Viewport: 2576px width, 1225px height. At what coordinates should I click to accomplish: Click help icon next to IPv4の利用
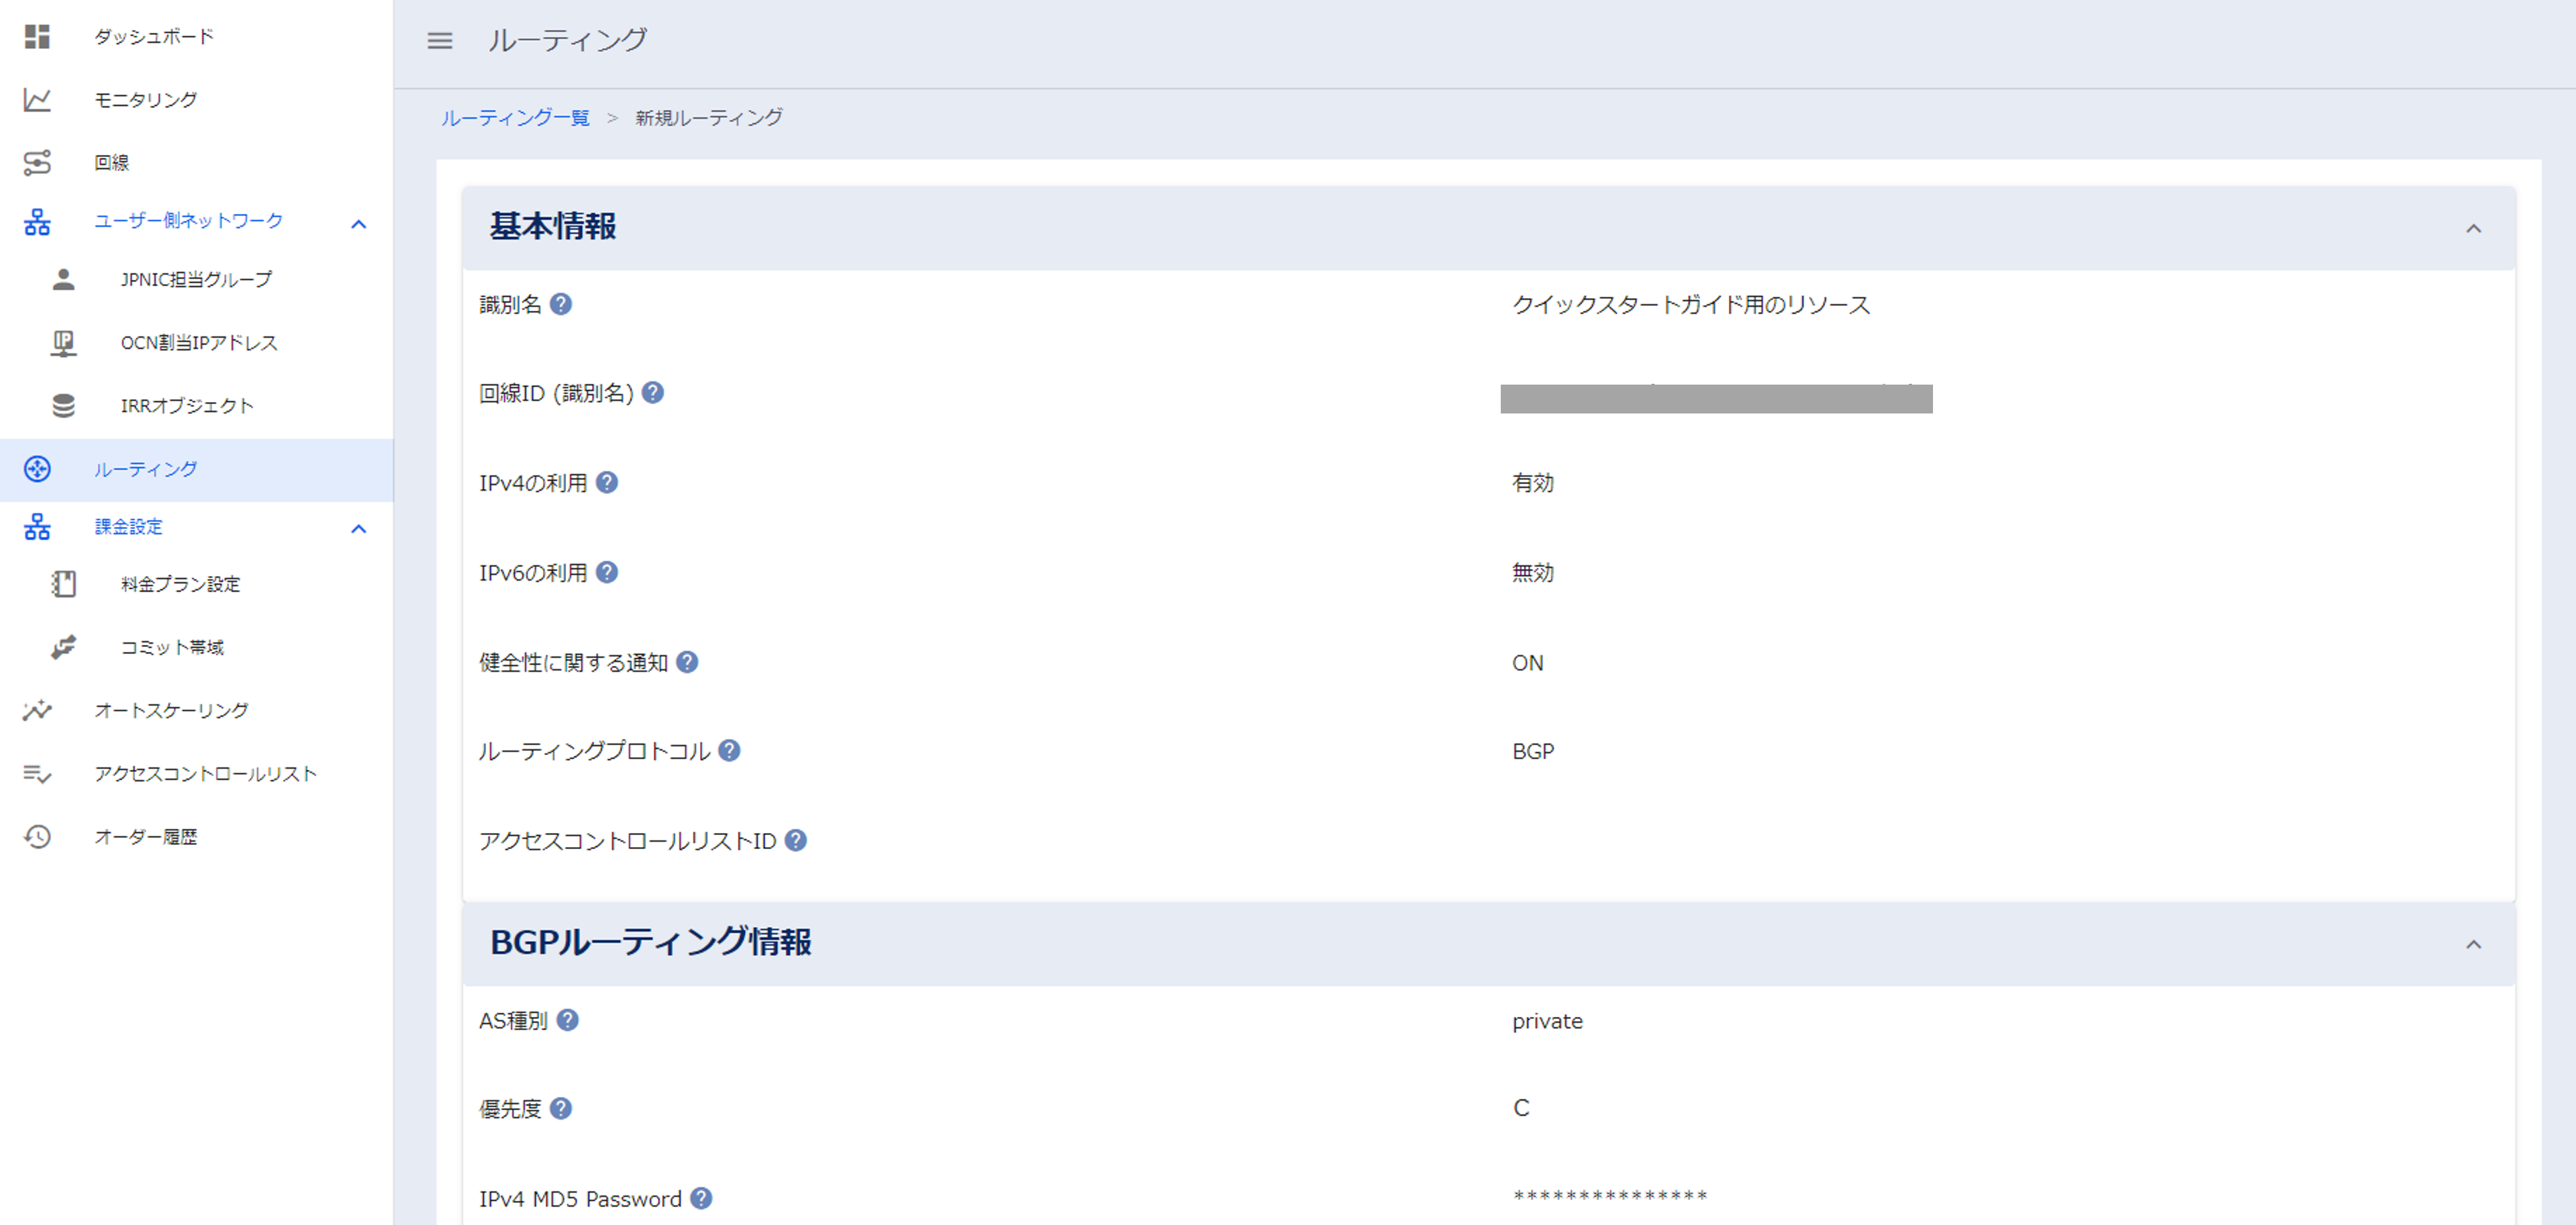pos(607,483)
